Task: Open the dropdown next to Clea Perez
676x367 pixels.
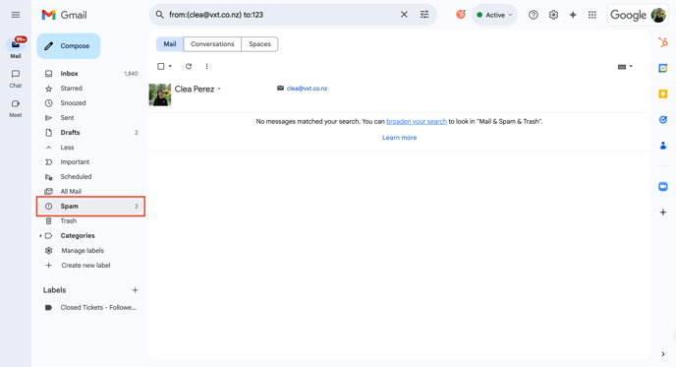Action: click(x=219, y=89)
